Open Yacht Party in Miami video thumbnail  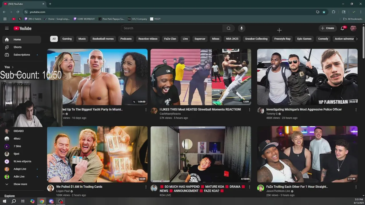(97, 77)
